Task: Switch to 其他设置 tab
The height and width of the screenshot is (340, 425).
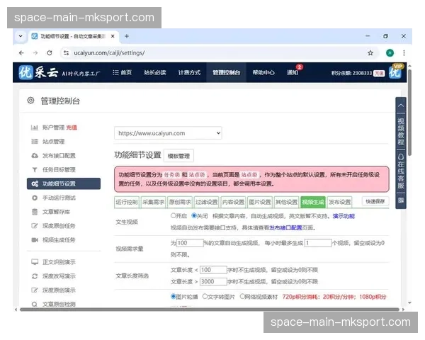Action: 286,202
